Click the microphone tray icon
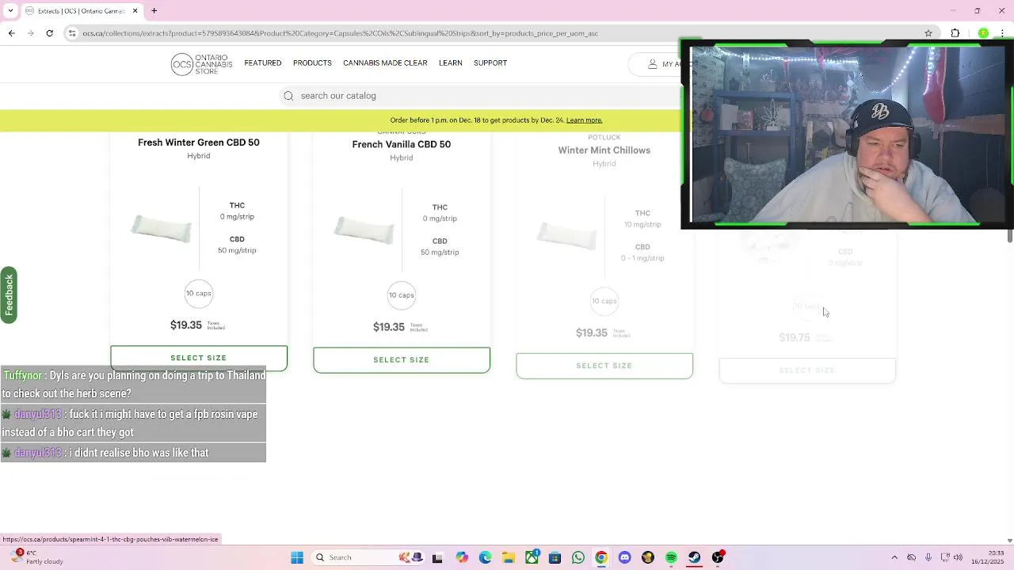Viewport: 1014px width, 570px height. (x=928, y=557)
